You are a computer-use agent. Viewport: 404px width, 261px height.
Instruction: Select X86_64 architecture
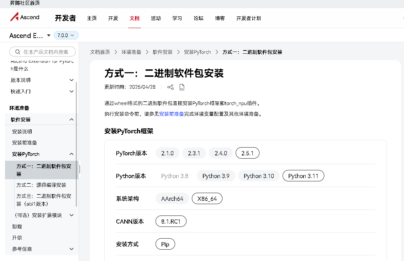click(207, 199)
